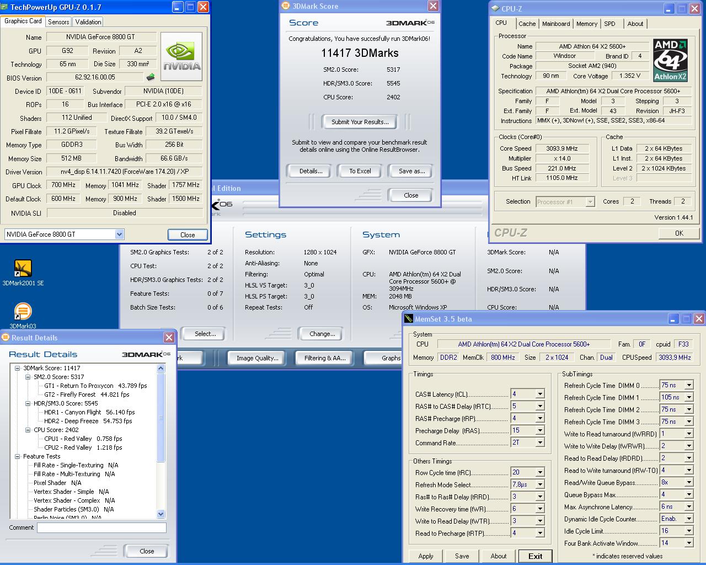Open the Caches tab in CPU-Z
The width and height of the screenshot is (706, 565).
click(x=527, y=24)
